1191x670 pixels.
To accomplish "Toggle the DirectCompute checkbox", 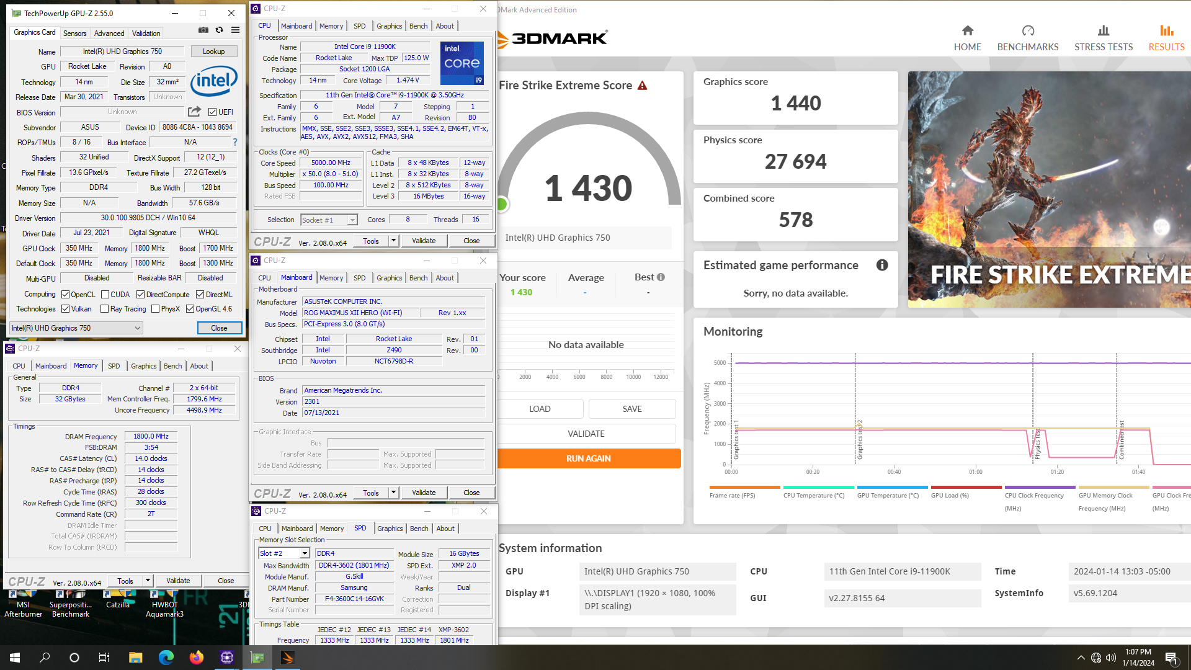I will click(140, 294).
